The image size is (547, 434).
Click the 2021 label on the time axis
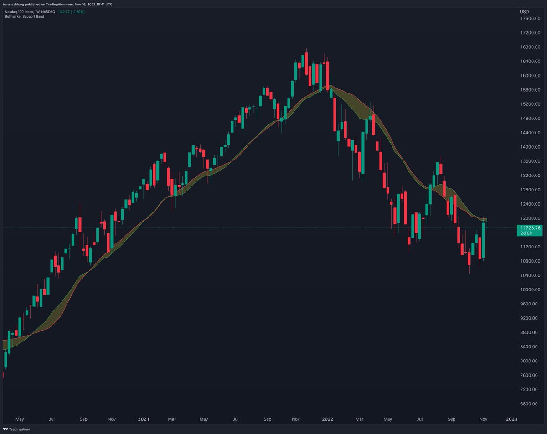pyautogui.click(x=144, y=418)
